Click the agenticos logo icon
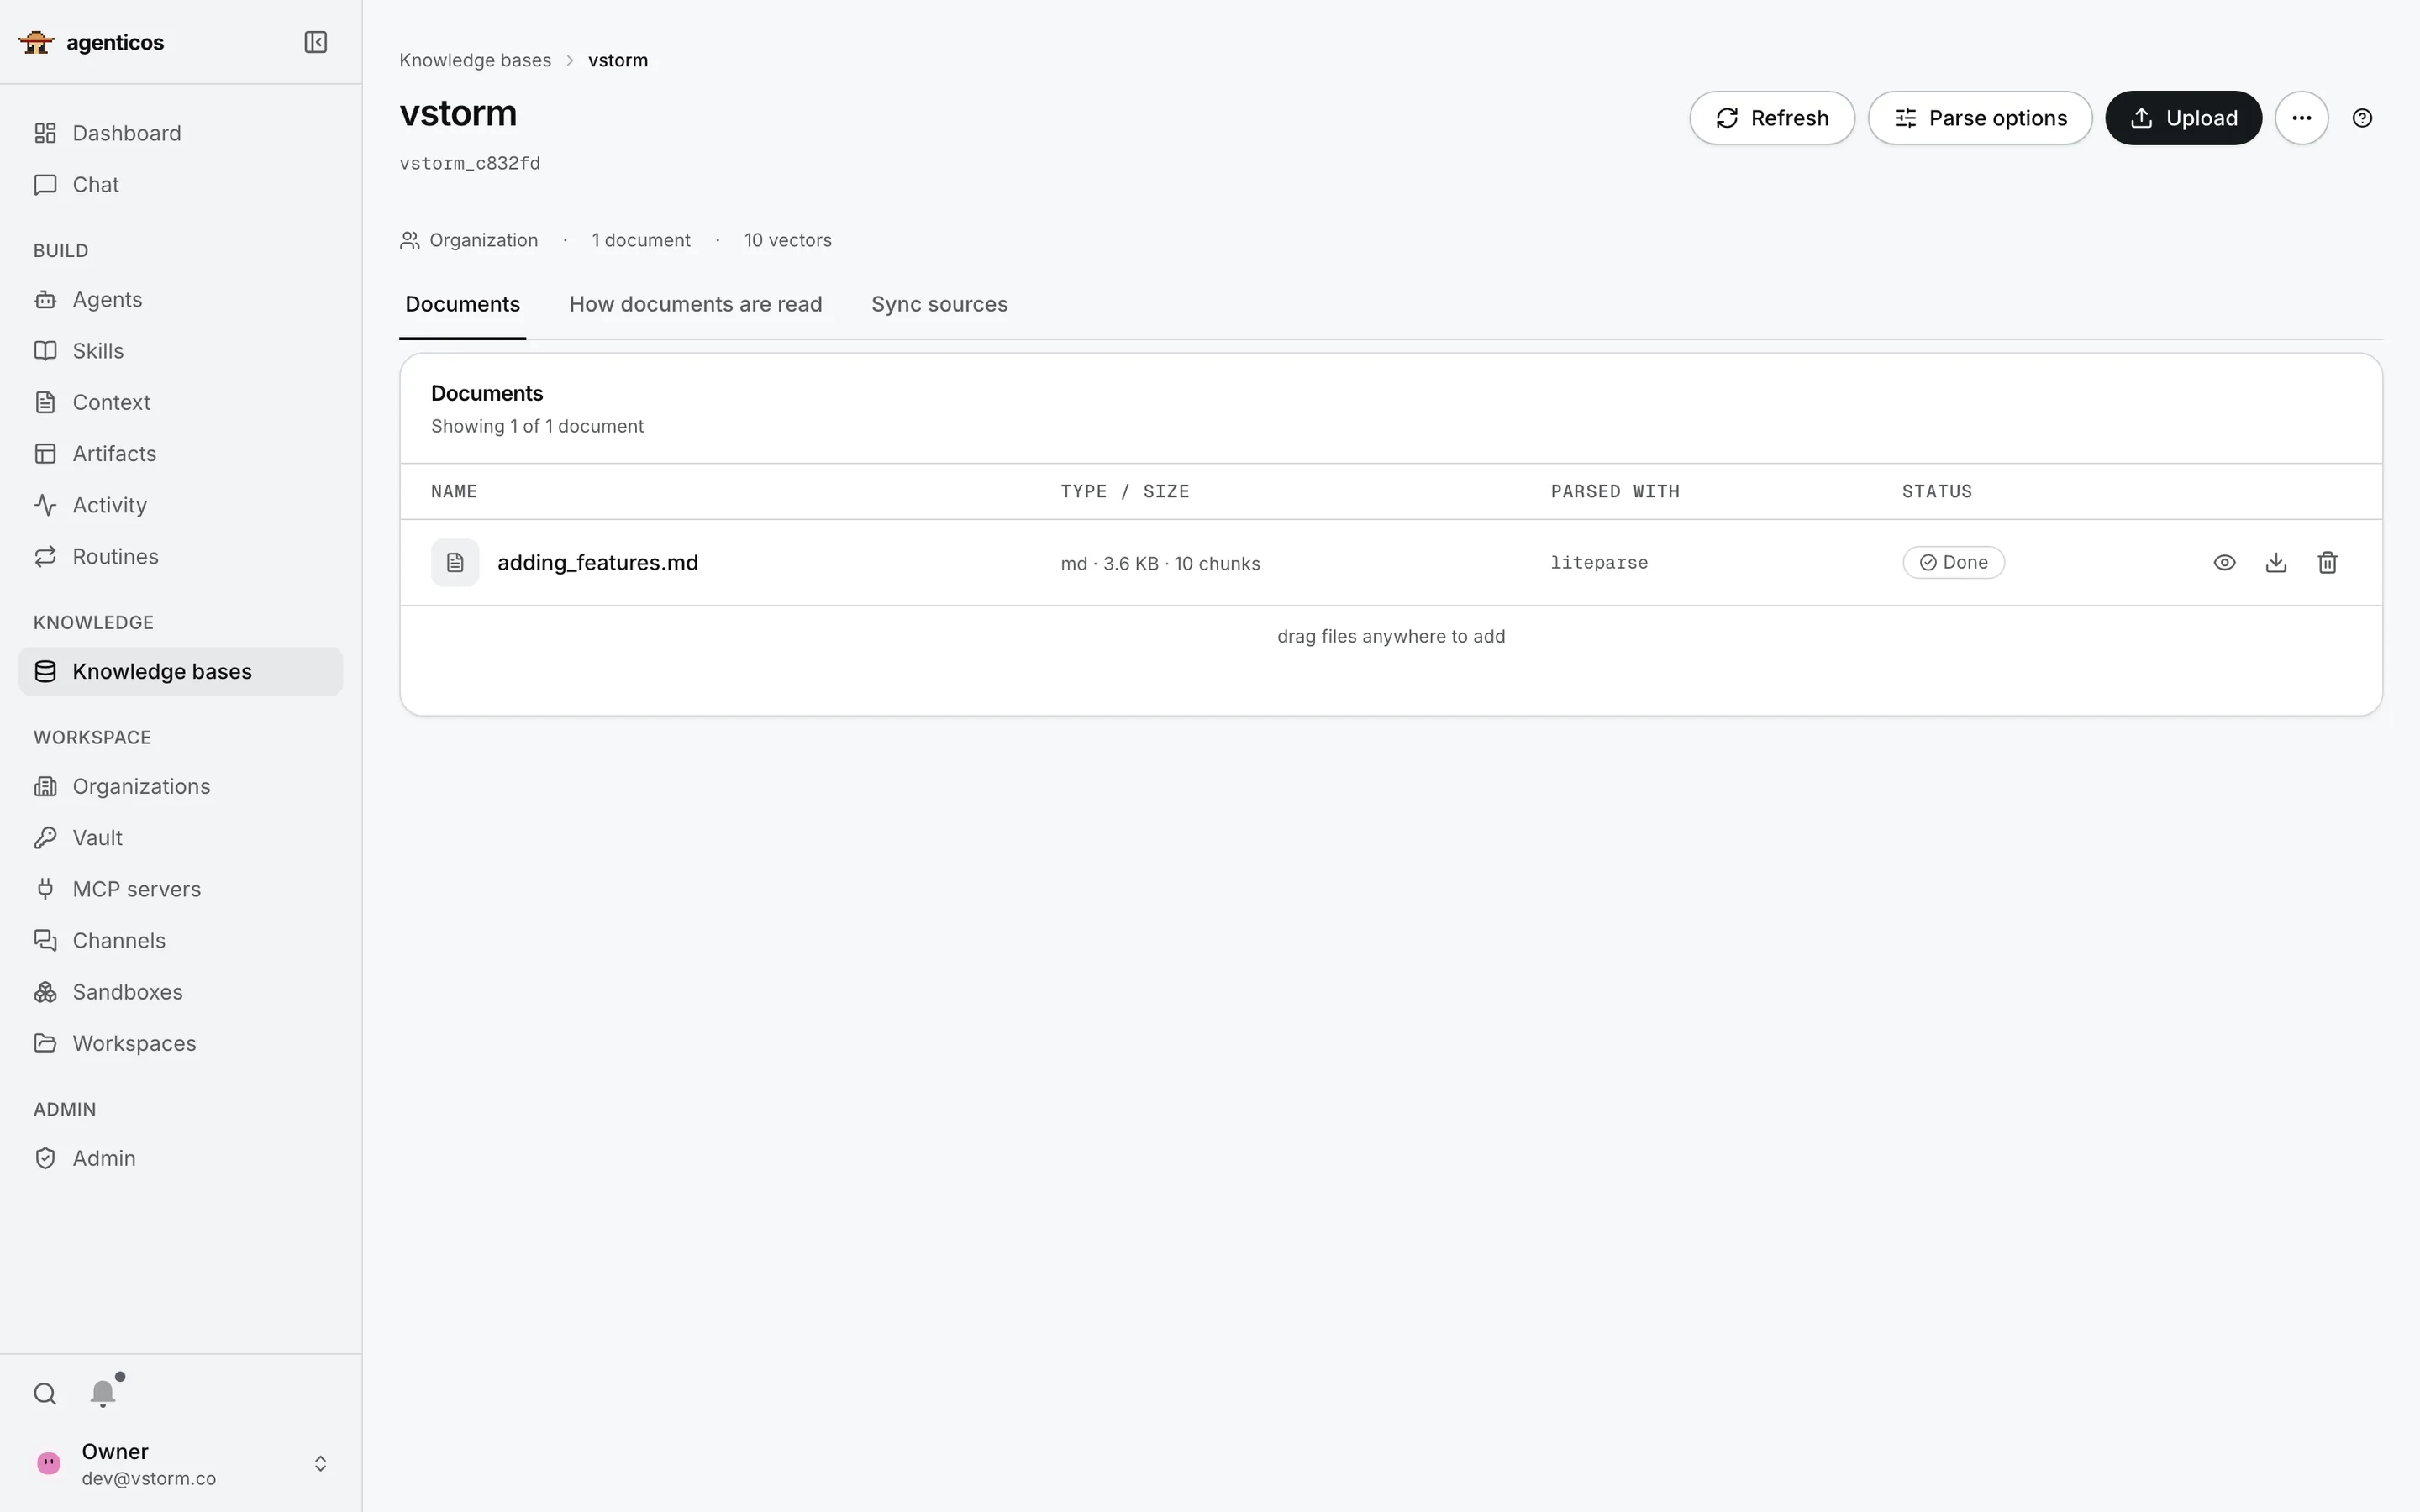Viewport: 2420px width, 1512px height. click(36, 42)
